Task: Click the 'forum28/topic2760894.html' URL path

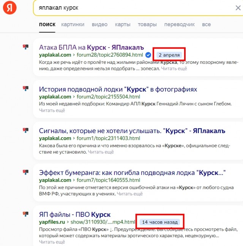Action: coord(110,55)
